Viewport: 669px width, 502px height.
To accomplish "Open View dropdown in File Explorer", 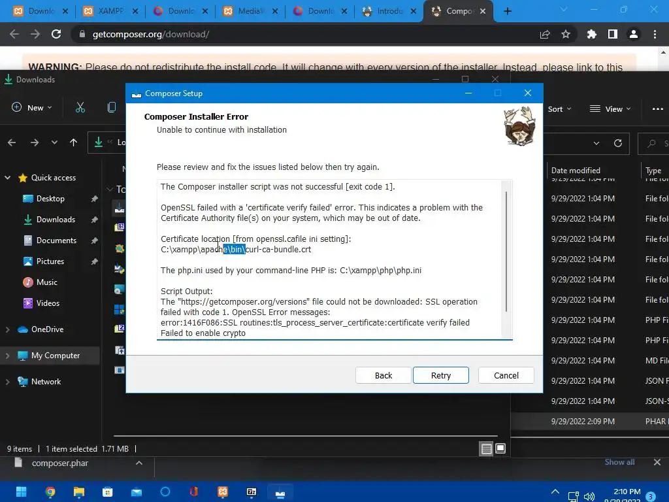I will 610,109.
